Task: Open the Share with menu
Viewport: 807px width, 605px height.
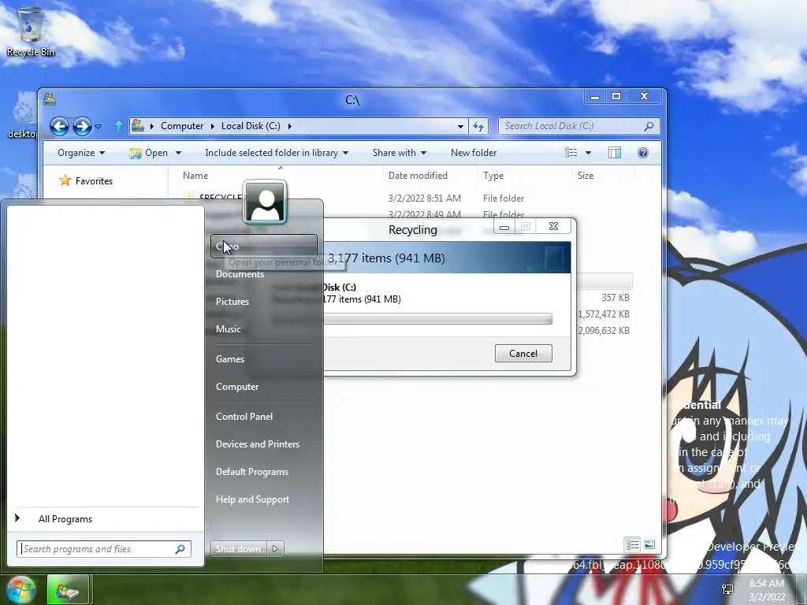Action: tap(400, 153)
